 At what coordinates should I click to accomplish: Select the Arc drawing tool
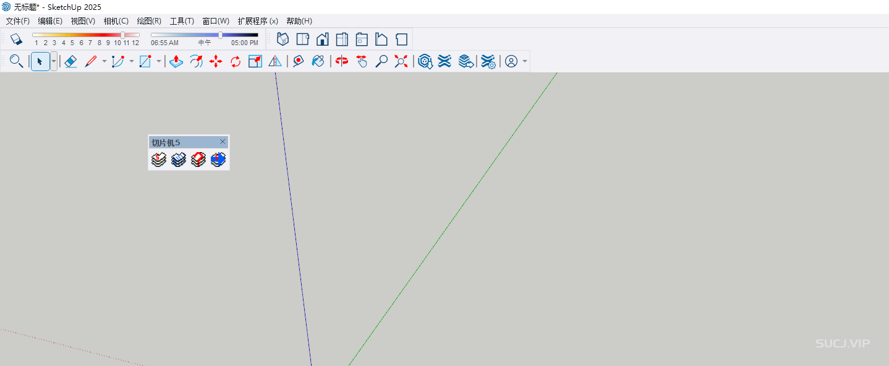pyautogui.click(x=118, y=61)
